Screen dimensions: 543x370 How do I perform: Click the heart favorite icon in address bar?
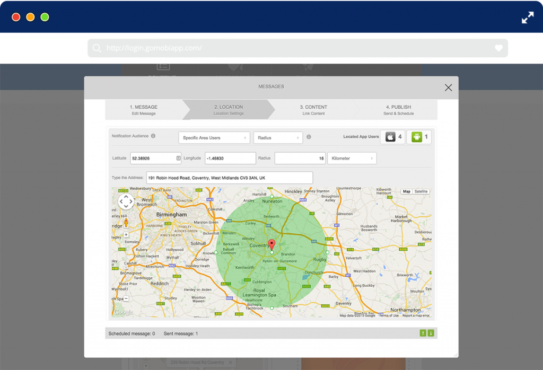pyautogui.click(x=498, y=48)
